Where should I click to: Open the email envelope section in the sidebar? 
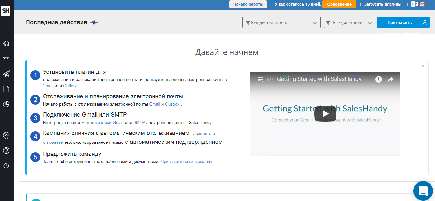pos(6,59)
